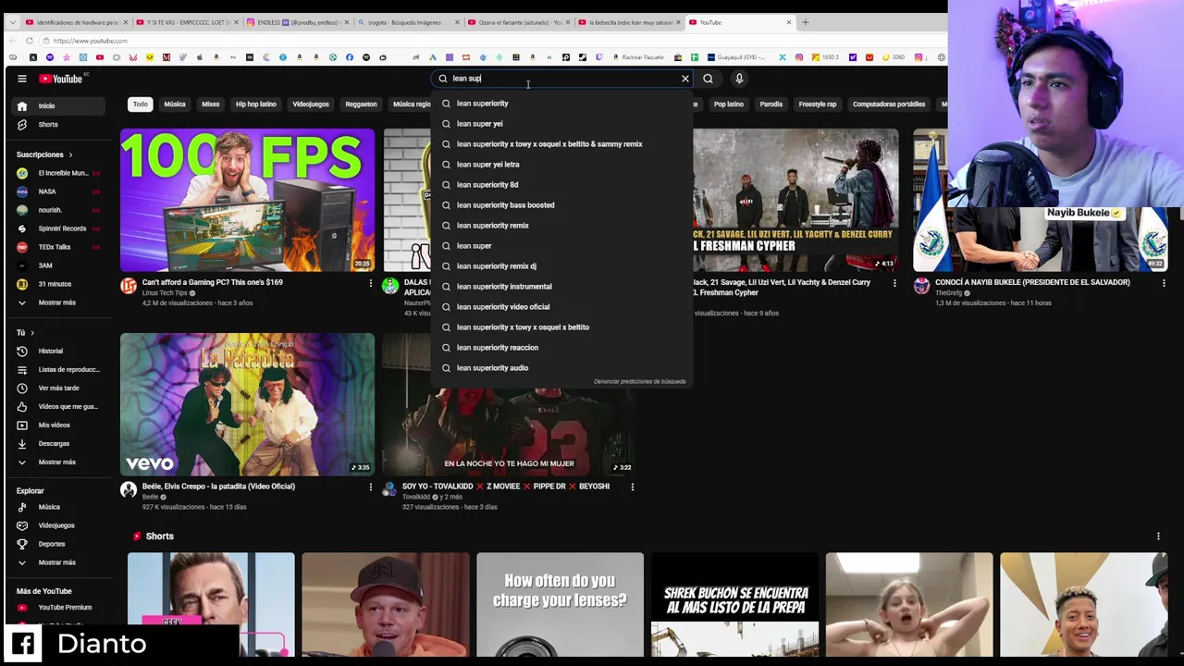Start voice search with microphone icon

(x=739, y=79)
